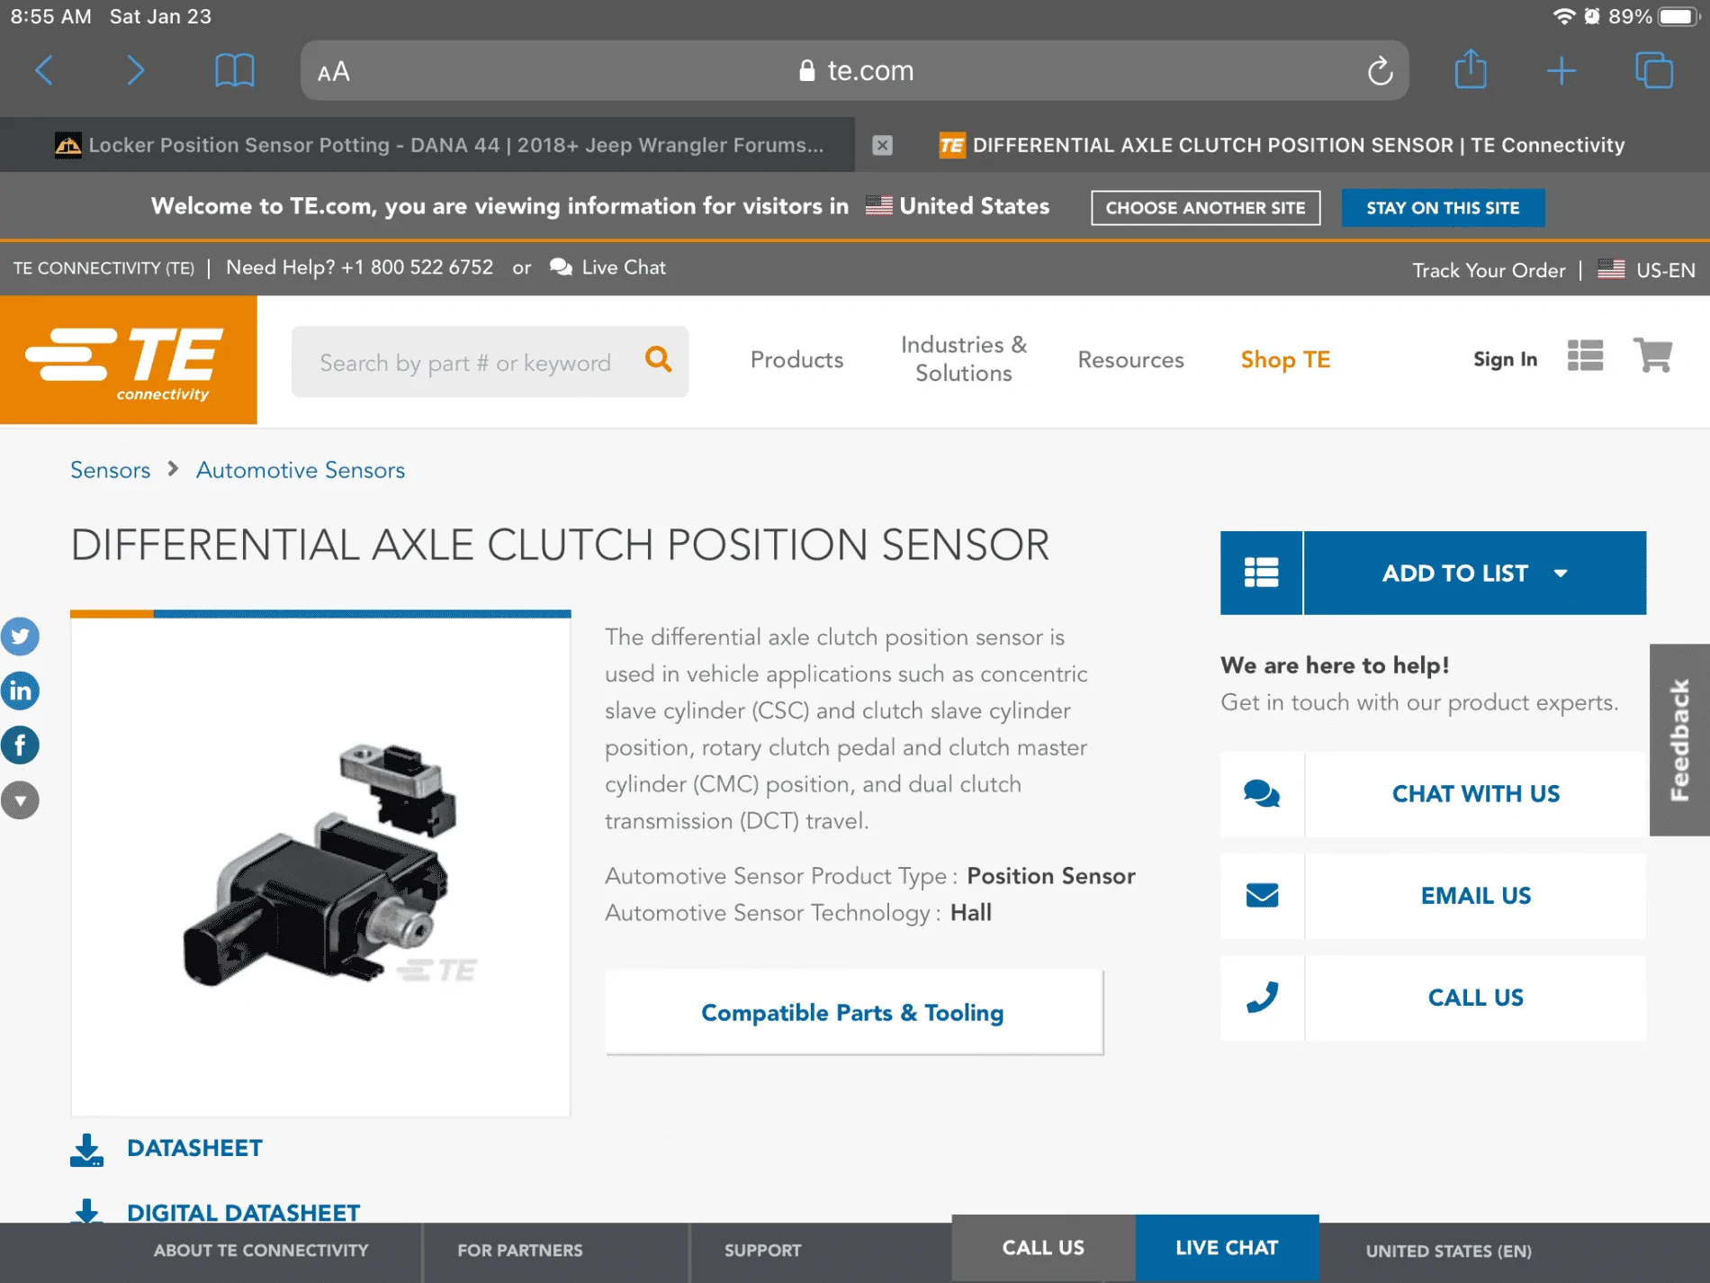1710x1283 pixels.
Task: Open Track Your Order link
Action: click(x=1489, y=270)
